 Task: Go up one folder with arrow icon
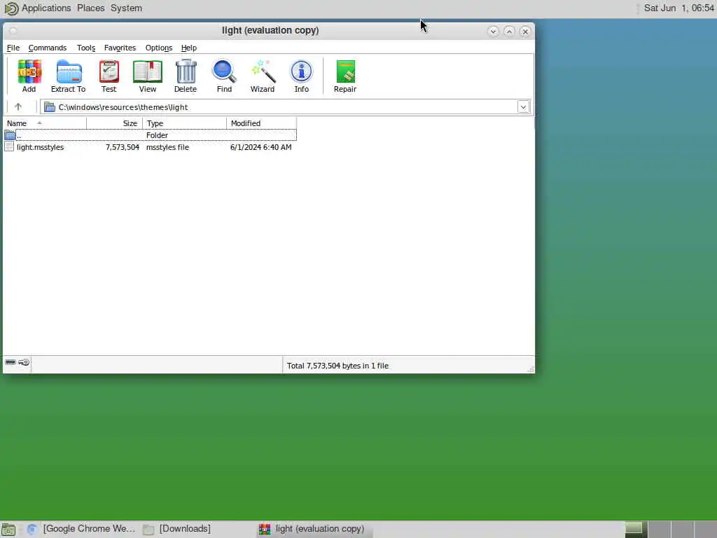pos(18,107)
